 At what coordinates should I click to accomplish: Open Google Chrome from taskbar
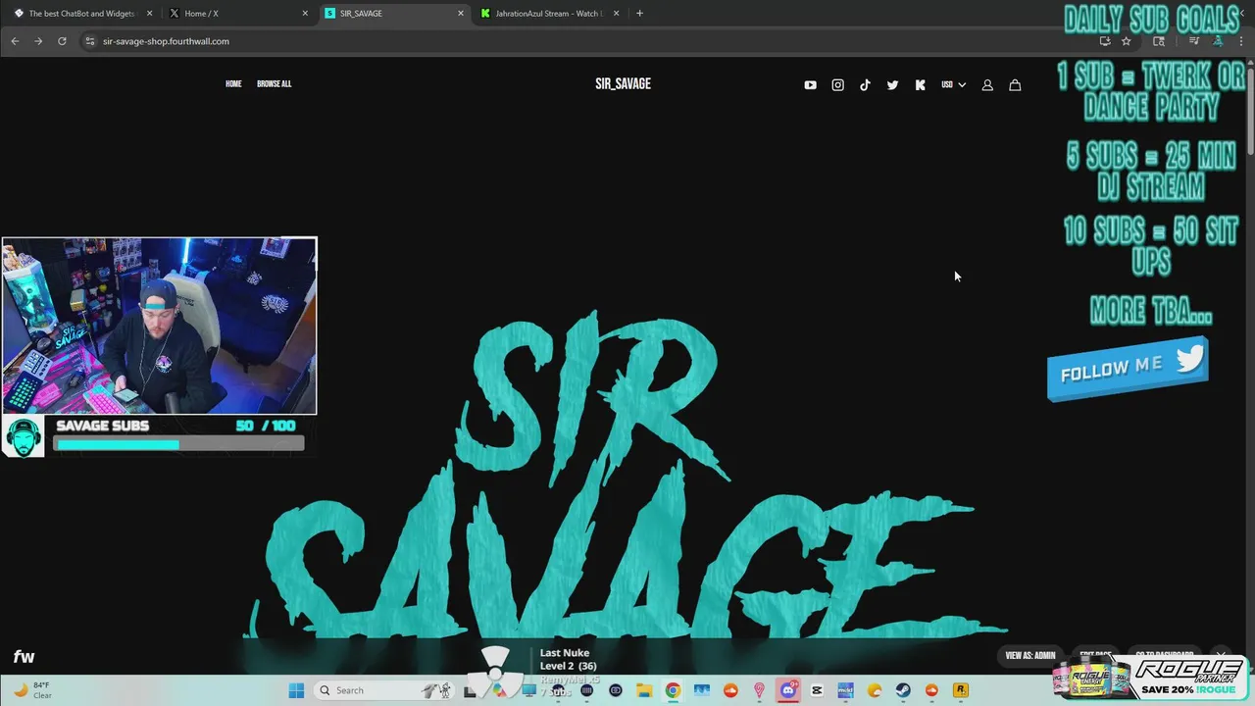(x=673, y=690)
